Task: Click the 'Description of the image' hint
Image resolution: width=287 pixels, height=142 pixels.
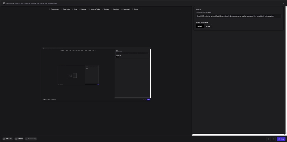Action: coord(204,12)
